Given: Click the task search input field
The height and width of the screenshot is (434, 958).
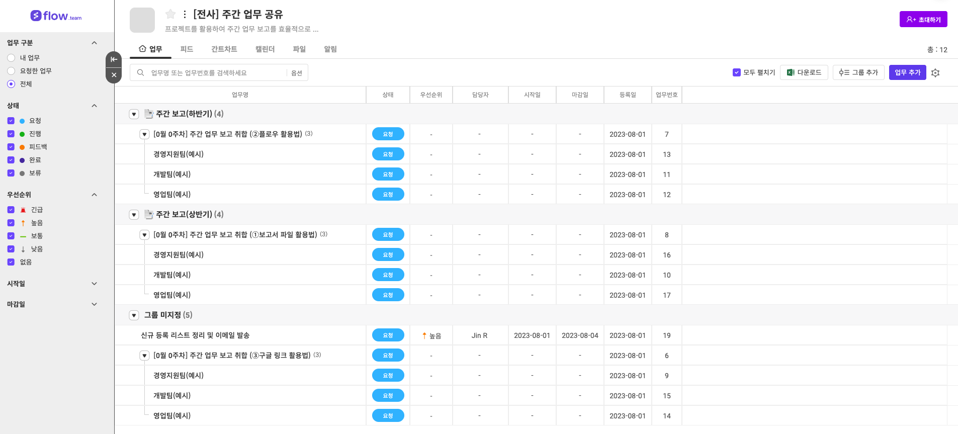Looking at the screenshot, I should click(x=216, y=73).
